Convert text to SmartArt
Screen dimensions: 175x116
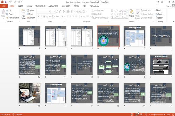coord(100,18)
